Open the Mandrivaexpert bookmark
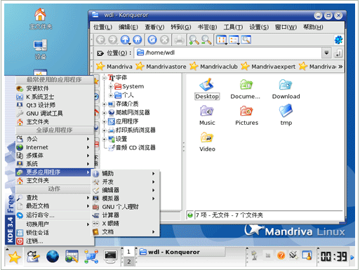This screenshot has height=270, width=360. (268, 67)
